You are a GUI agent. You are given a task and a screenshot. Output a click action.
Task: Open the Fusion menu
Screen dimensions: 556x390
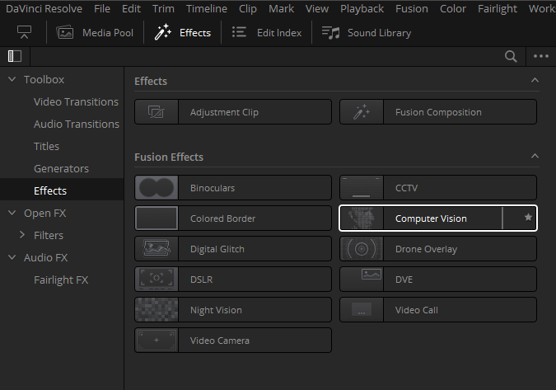(x=411, y=9)
